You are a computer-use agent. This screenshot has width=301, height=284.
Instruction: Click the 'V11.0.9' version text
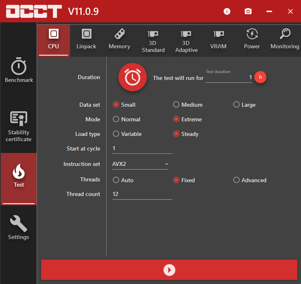coord(83,11)
